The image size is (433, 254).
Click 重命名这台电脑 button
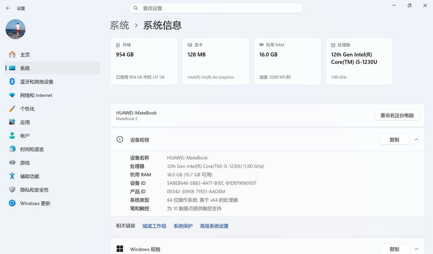point(397,115)
